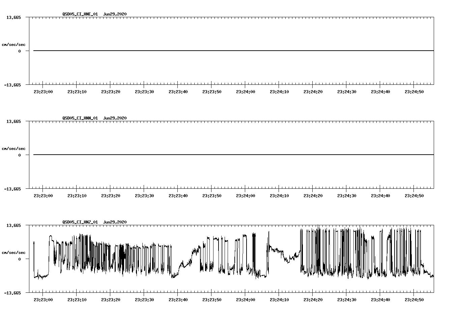
Task: Click the QSD05_CI_HNE_01 plot title
Action: tap(80, 14)
